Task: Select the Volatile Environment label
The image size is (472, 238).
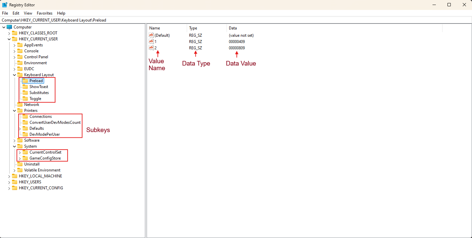Action: 42,170
